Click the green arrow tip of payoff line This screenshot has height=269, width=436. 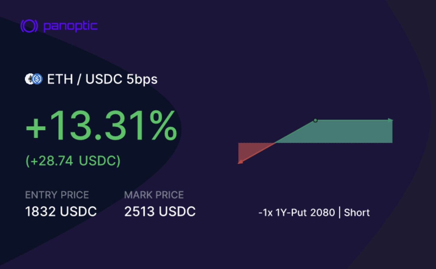point(391,120)
